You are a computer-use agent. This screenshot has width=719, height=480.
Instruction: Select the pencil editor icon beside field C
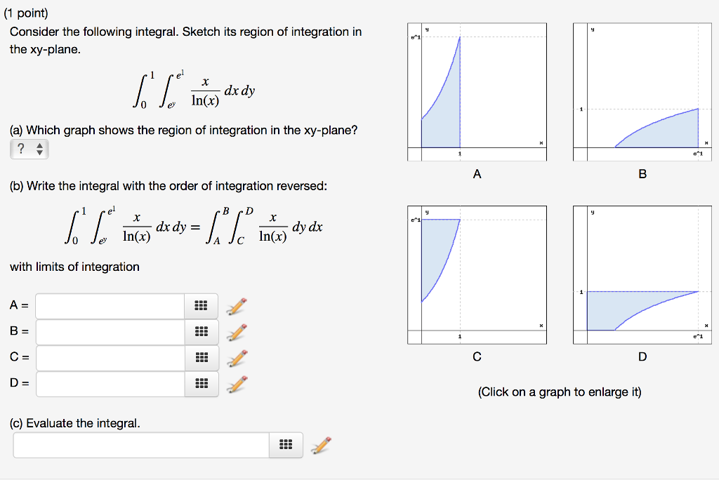point(237,358)
